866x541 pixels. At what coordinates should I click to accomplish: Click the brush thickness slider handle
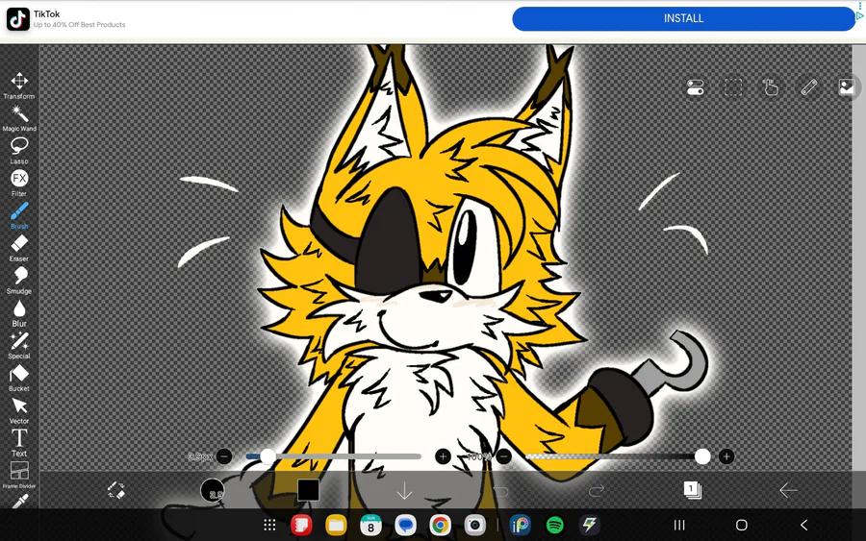[268, 456]
